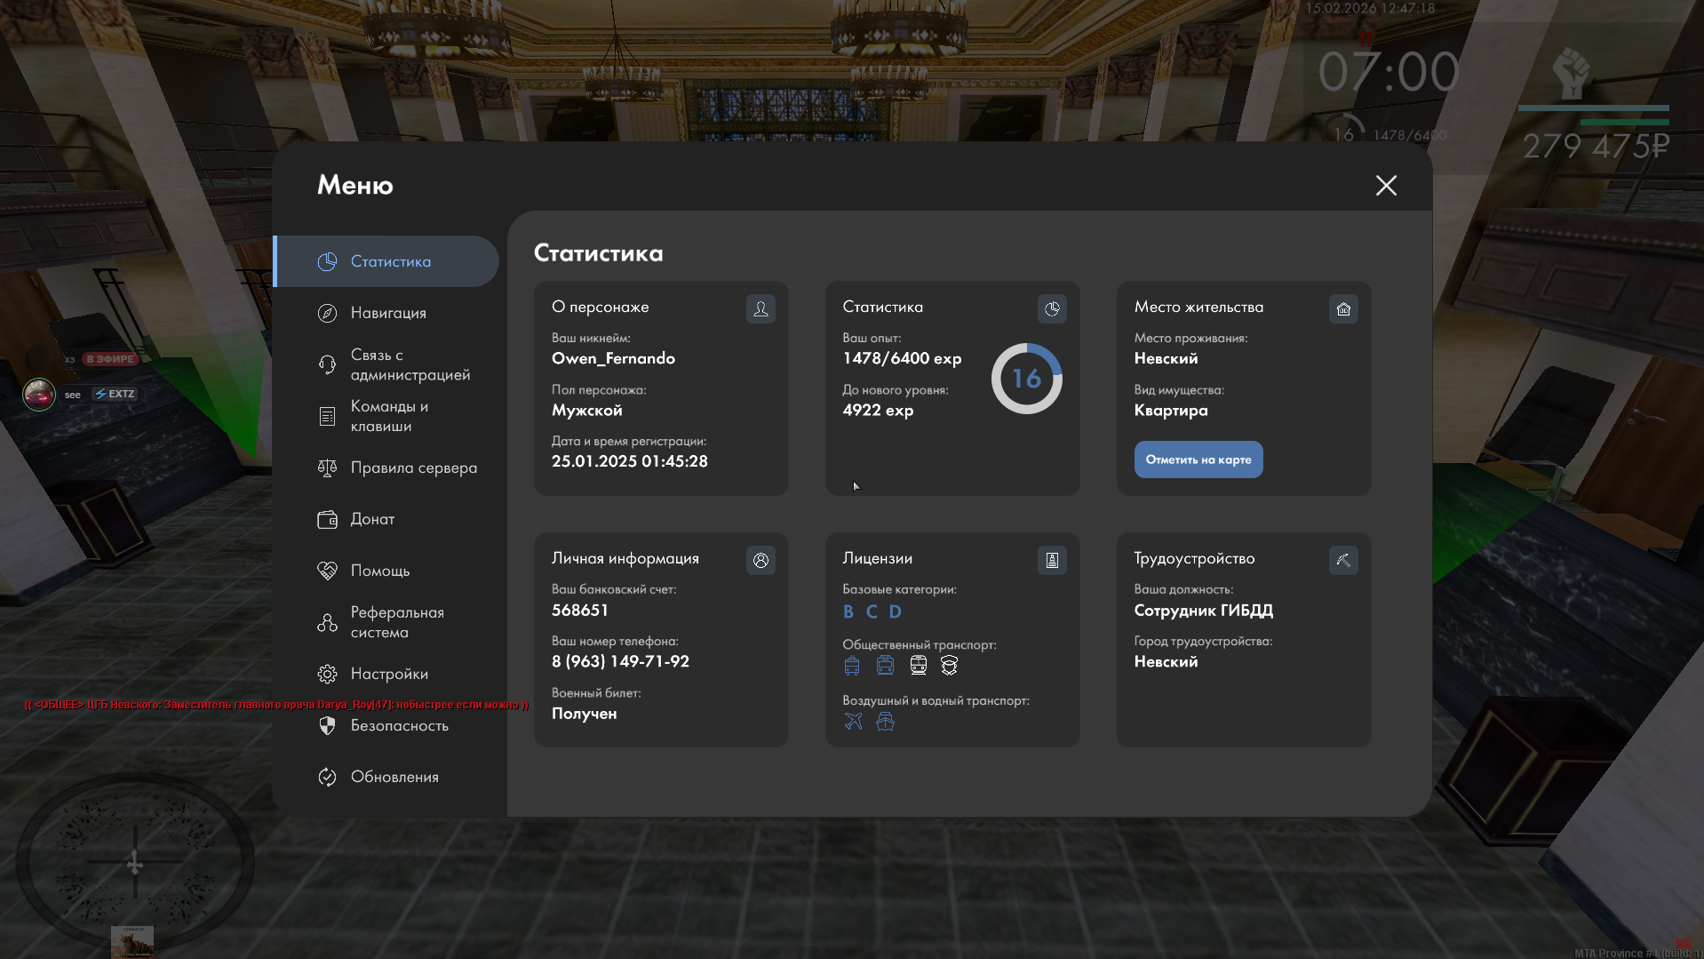Click the airplane license icon
This screenshot has height=959, width=1704.
tap(853, 721)
